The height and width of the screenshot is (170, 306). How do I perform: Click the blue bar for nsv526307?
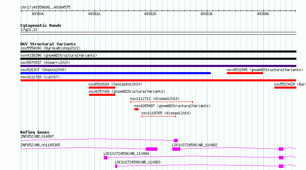116,73
